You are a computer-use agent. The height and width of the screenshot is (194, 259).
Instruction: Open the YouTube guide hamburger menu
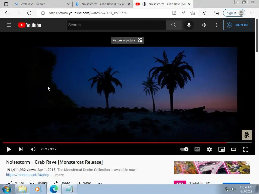9,25
